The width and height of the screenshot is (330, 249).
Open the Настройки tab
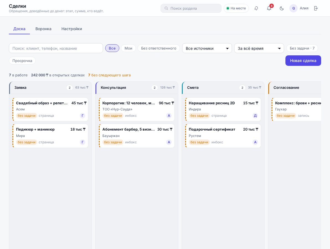tap(72, 29)
